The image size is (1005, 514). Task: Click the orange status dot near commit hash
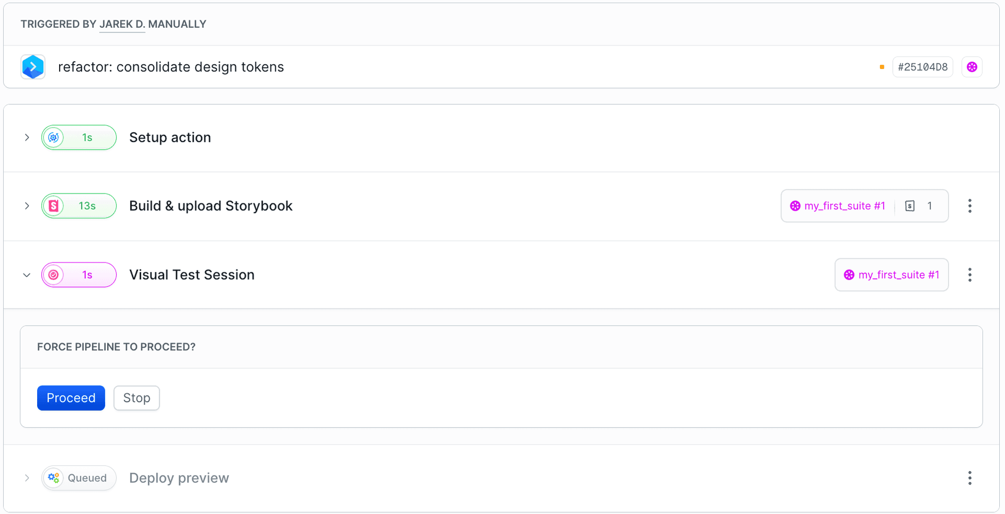click(882, 67)
